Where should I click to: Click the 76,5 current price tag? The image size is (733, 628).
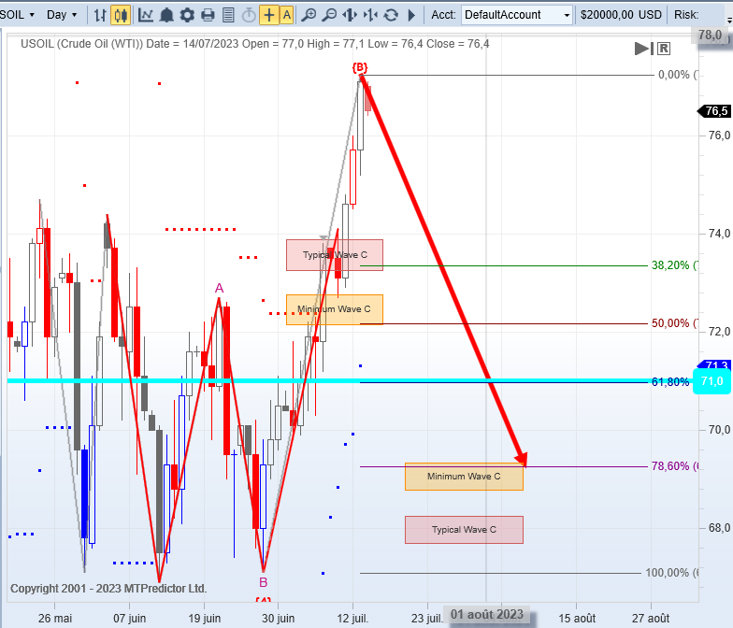(713, 111)
